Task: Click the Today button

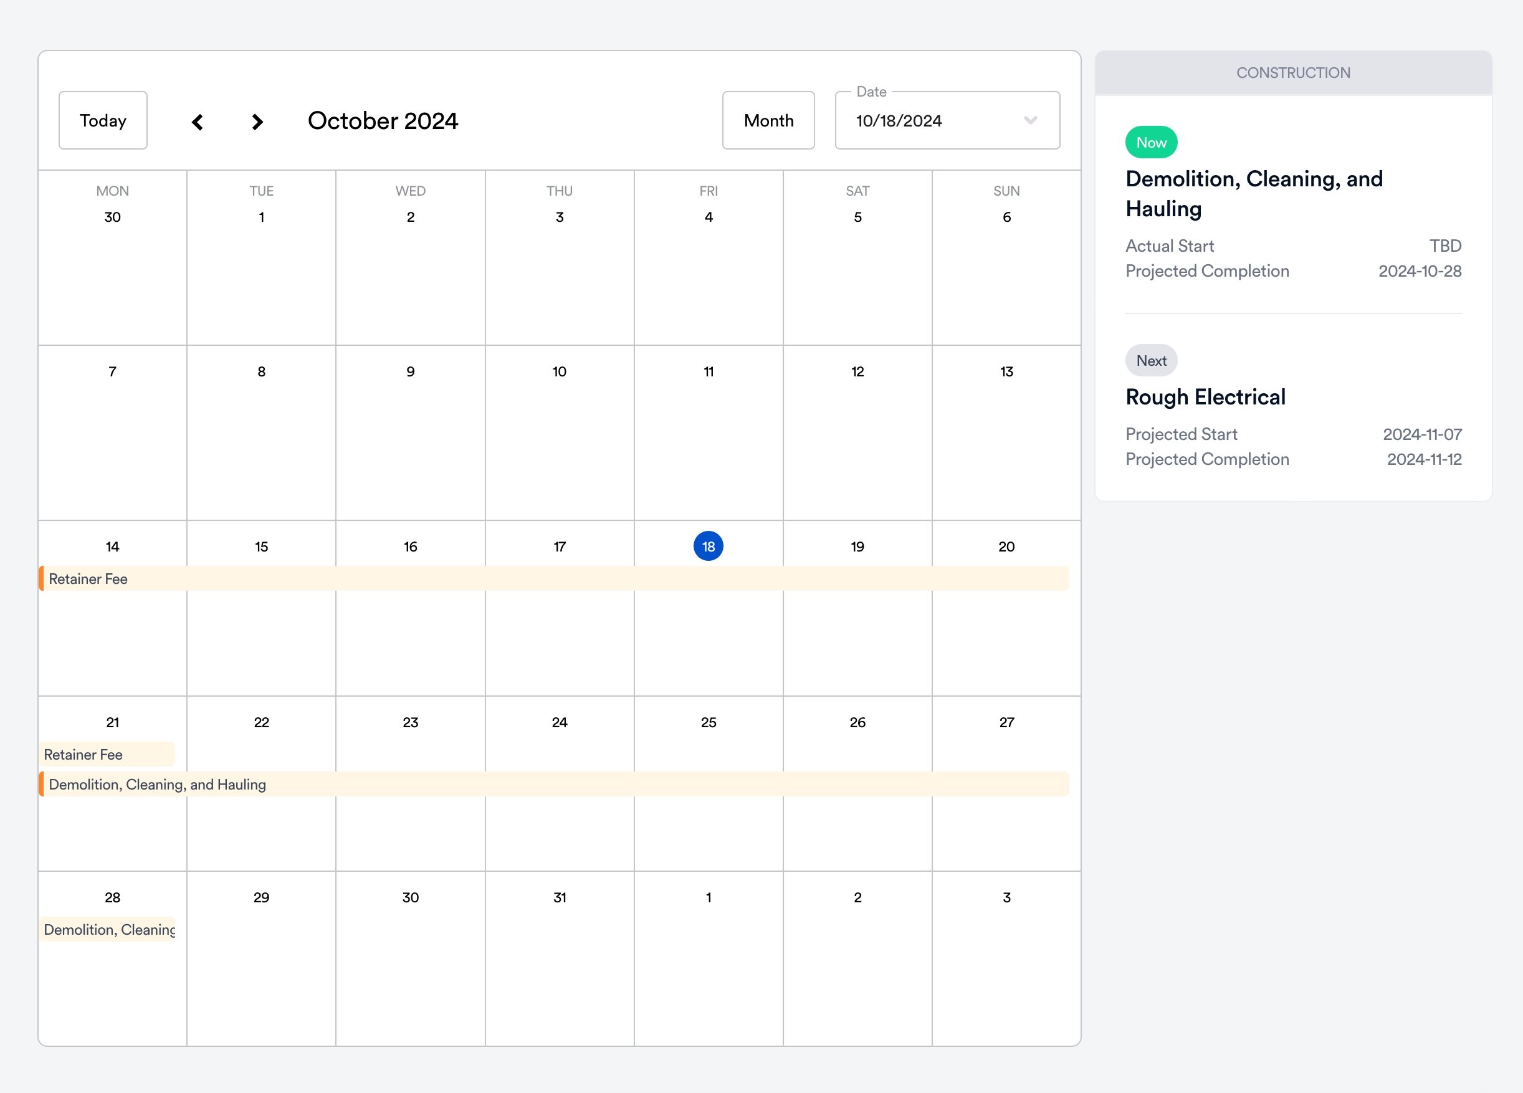Action: [x=103, y=121]
